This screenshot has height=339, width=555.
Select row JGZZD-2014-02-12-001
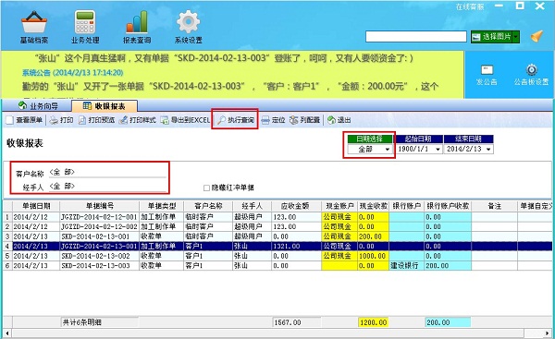pyautogui.click(x=277, y=217)
